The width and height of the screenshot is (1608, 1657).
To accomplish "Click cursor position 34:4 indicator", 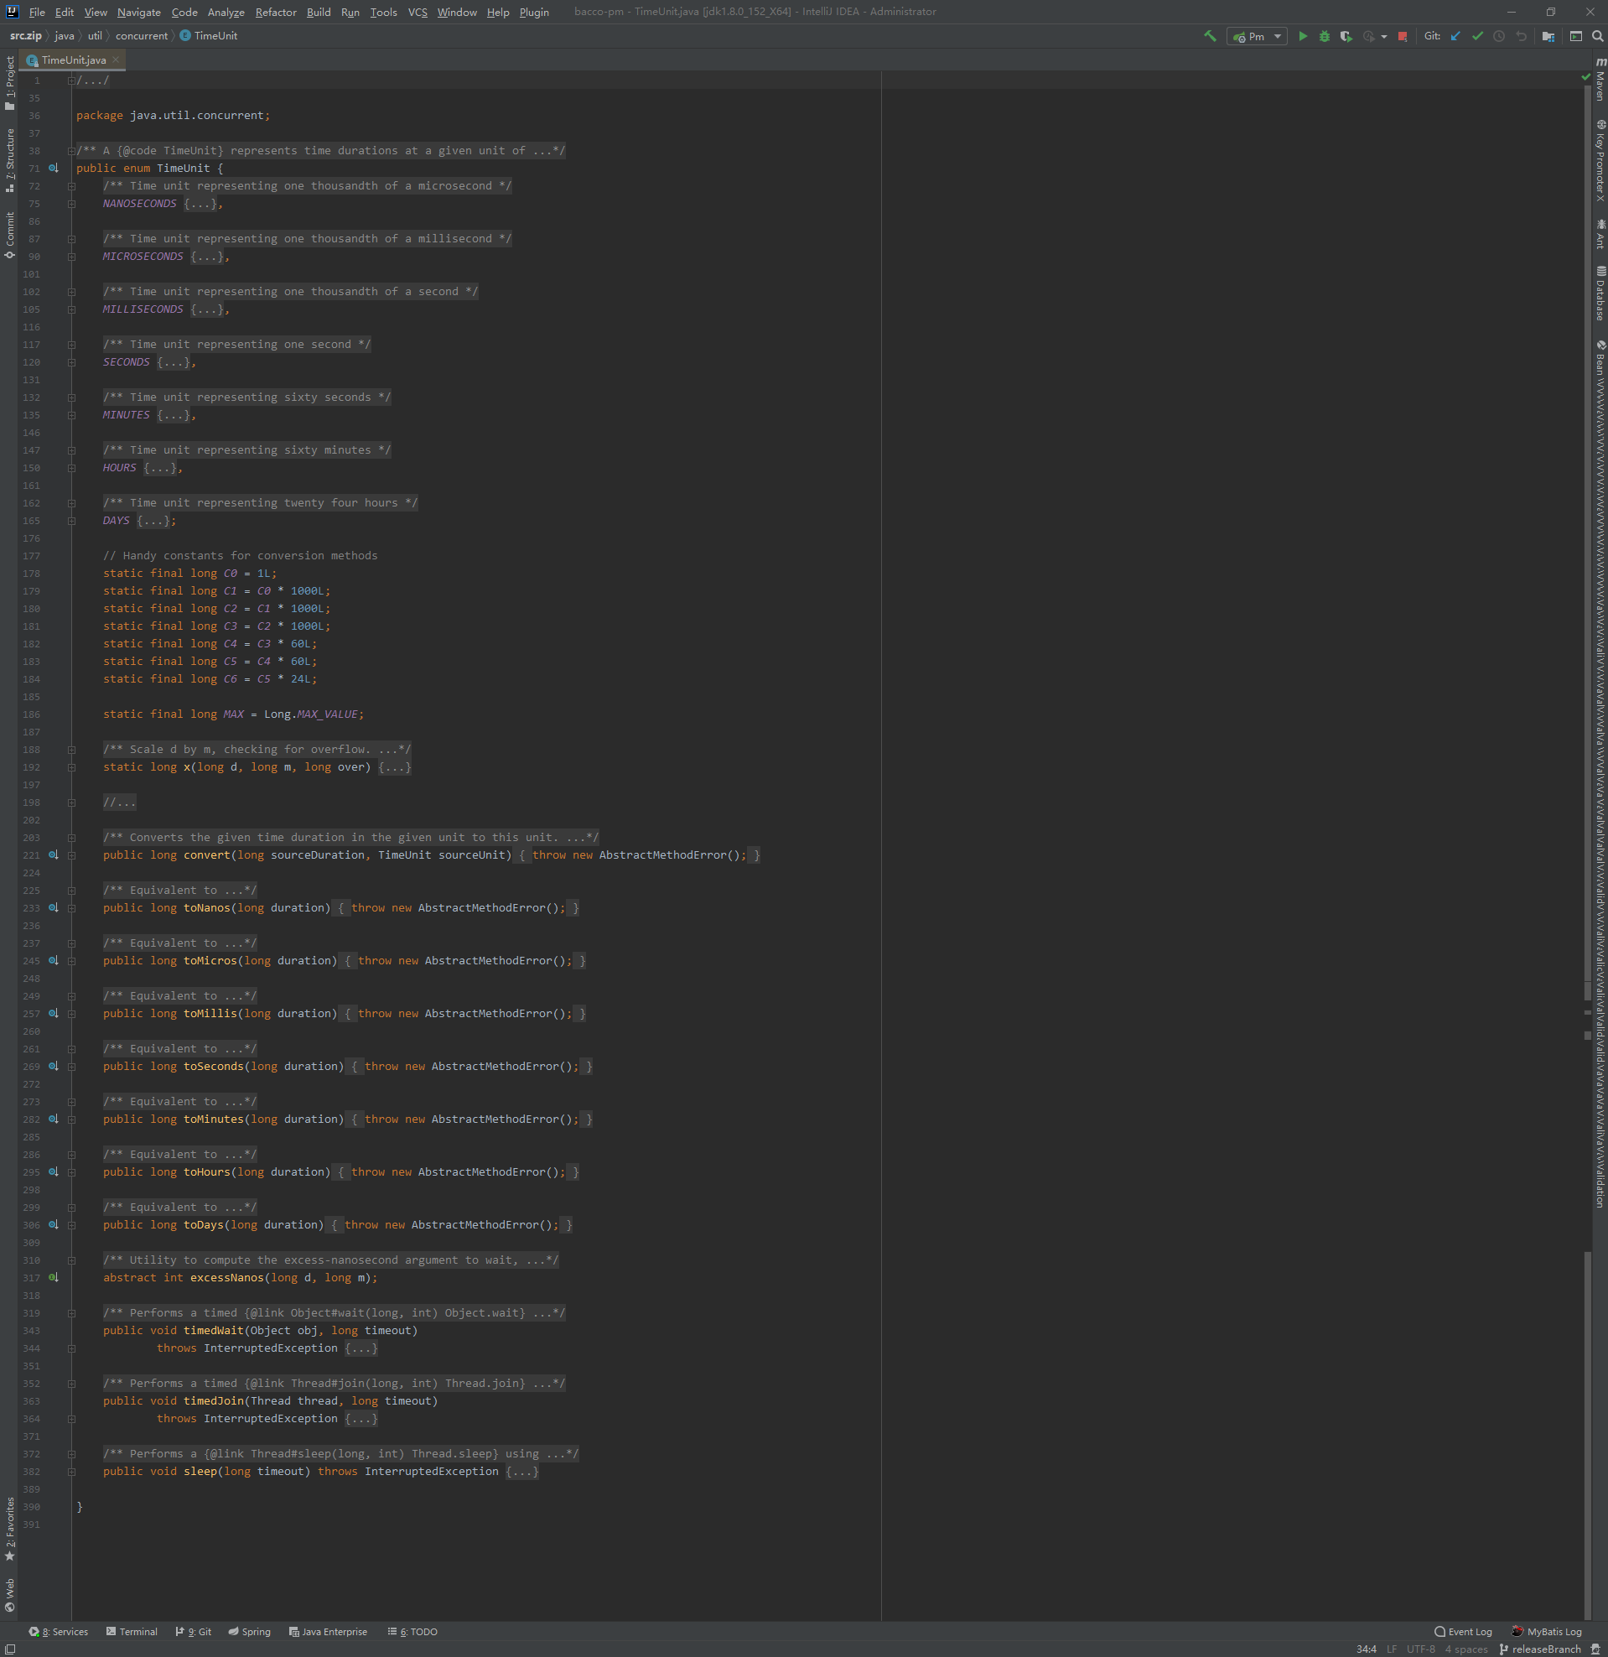I will pyautogui.click(x=1367, y=1649).
